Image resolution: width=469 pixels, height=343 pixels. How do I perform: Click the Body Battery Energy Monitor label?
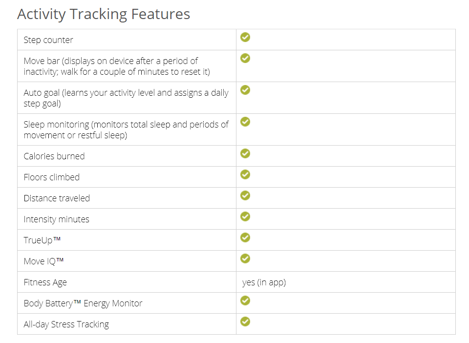83,303
